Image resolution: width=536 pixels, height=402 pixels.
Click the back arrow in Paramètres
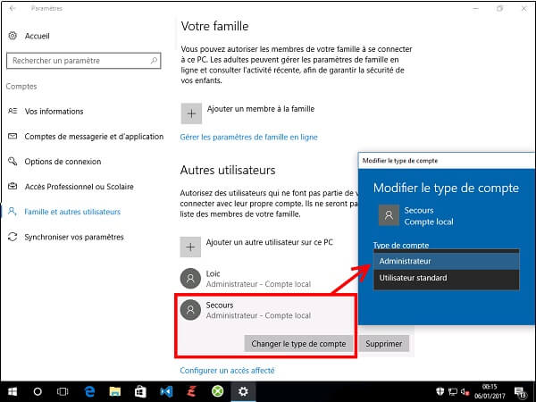click(13, 8)
